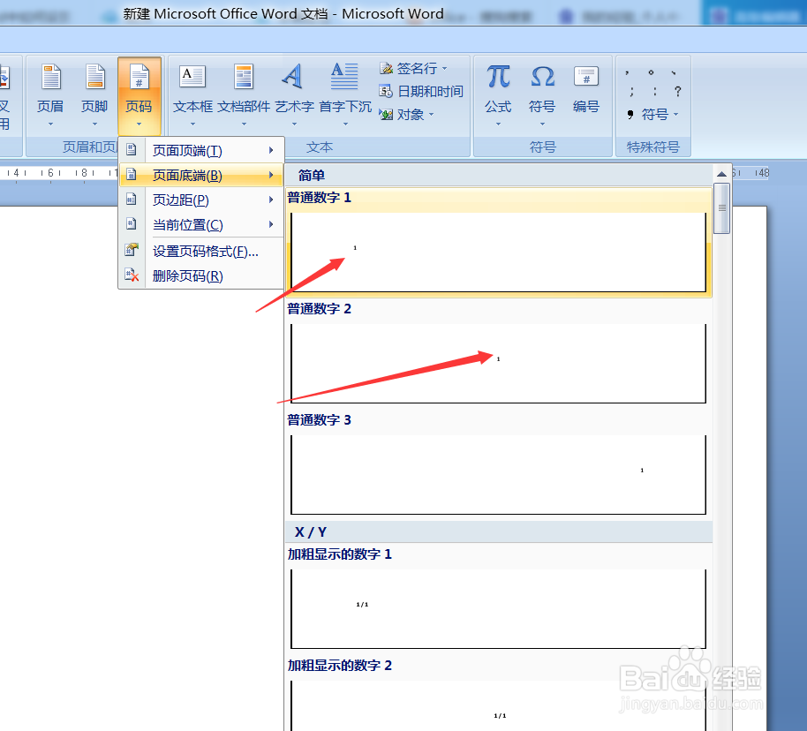Click the semicolon special symbol
This screenshot has height=731, width=807.
point(631,92)
